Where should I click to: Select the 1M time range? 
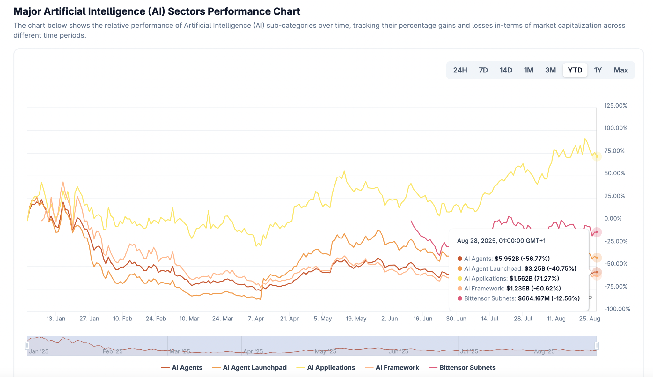click(x=528, y=70)
